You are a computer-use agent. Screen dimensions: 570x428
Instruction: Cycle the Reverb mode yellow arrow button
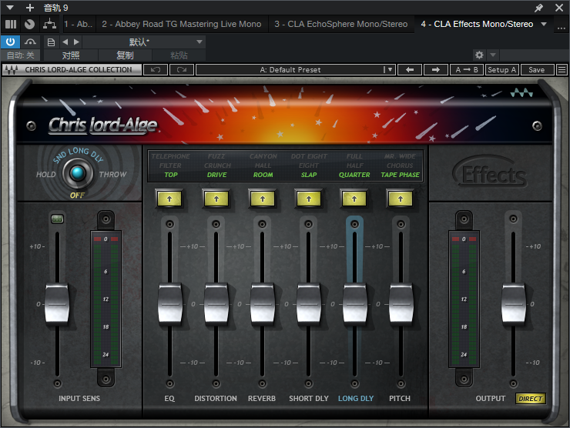pyautogui.click(x=263, y=199)
